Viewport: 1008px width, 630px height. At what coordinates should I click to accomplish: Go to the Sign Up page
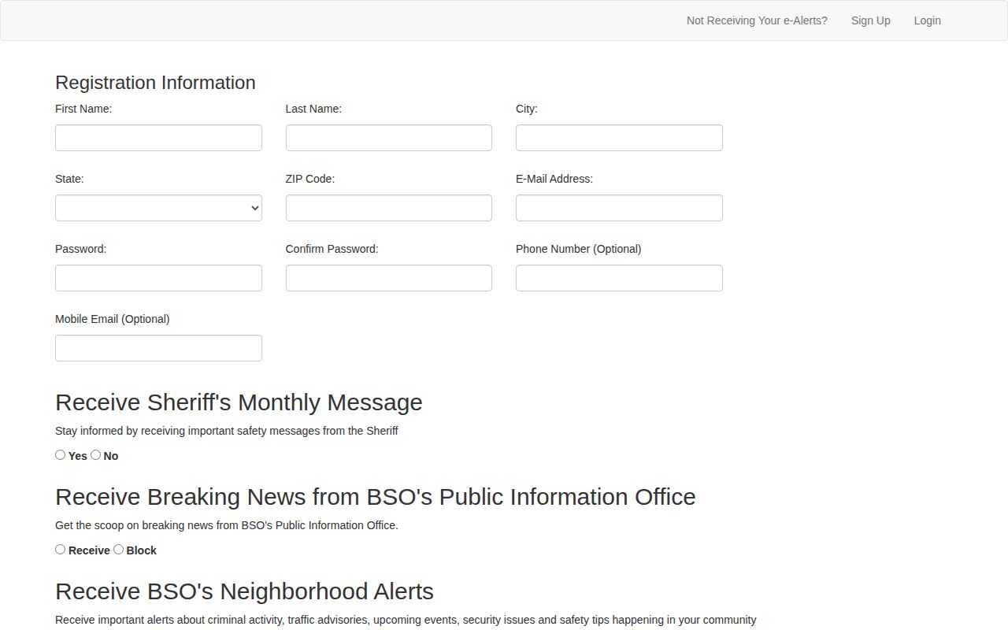coord(870,20)
